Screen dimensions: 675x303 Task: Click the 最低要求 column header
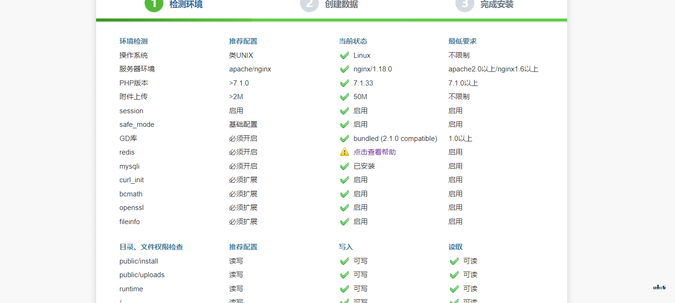pos(463,41)
